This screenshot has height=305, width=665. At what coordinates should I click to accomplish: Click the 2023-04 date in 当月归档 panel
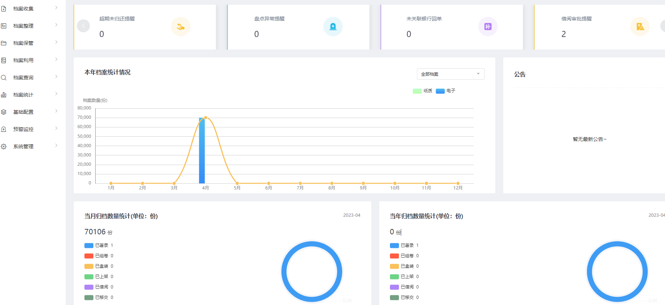click(352, 215)
